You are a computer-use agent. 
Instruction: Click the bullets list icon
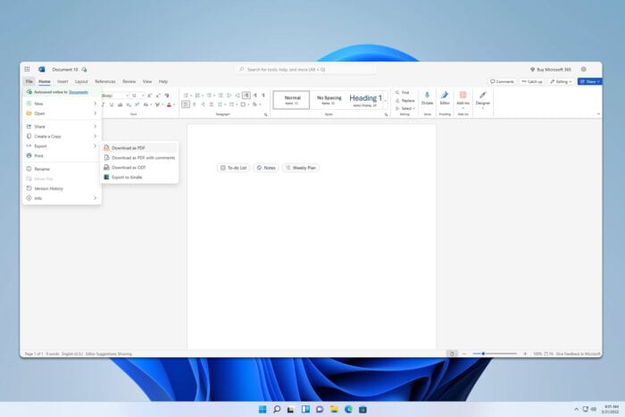click(x=186, y=96)
